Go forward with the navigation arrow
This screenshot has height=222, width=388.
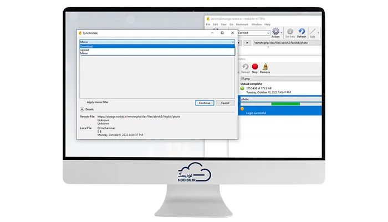click(247, 43)
